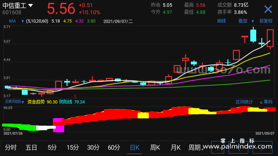Viewport: 278px width, 156px height.
Task: Click the 最低 value 4.88
Action: [x=201, y=12]
